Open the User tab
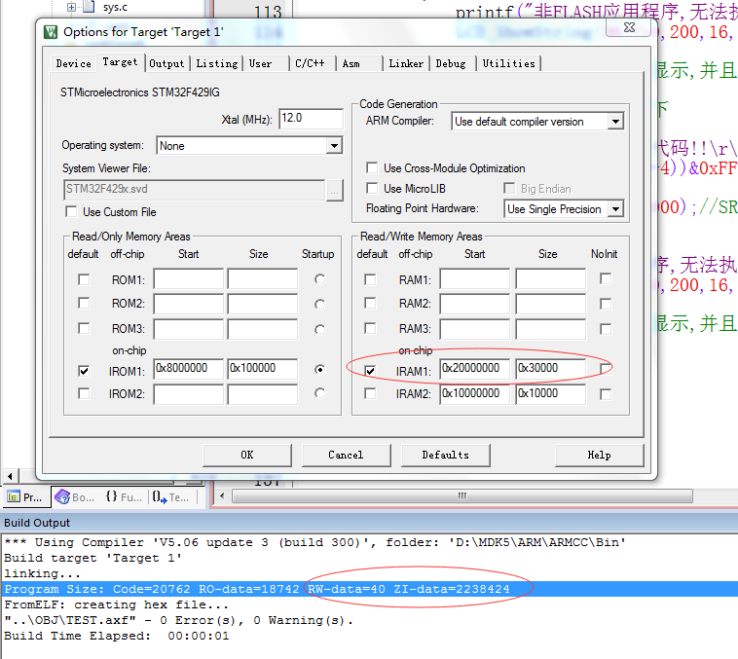Image resolution: width=738 pixels, height=659 pixels. click(x=260, y=63)
